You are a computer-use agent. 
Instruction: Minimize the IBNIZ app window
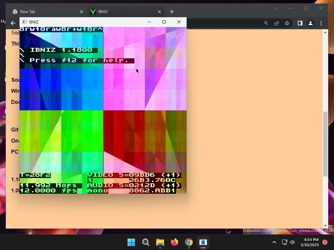pyautogui.click(x=149, y=22)
